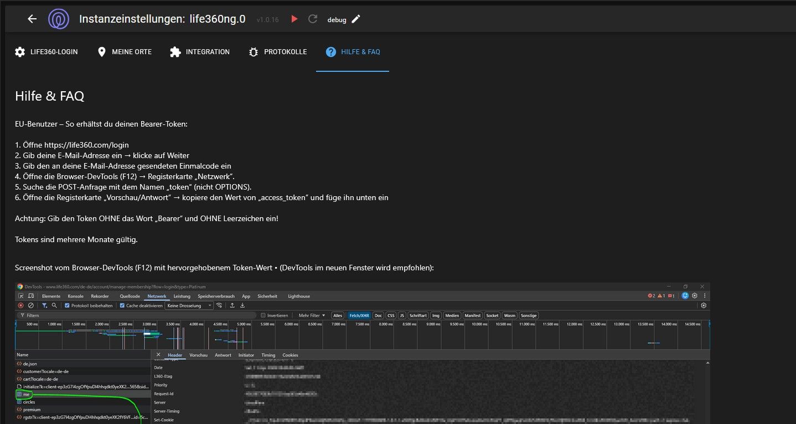Expand the Mehr Filter dropdown

click(x=312, y=316)
